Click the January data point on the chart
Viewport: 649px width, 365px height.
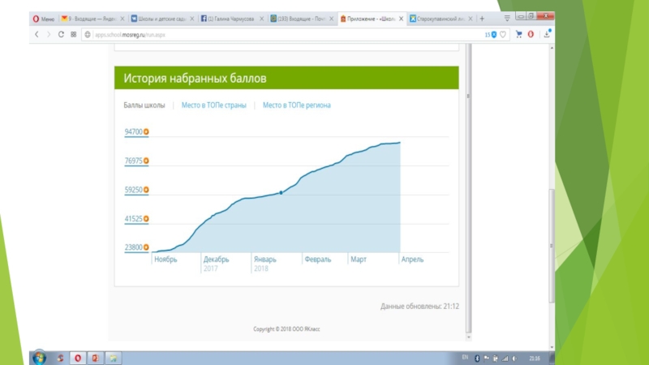[281, 192]
